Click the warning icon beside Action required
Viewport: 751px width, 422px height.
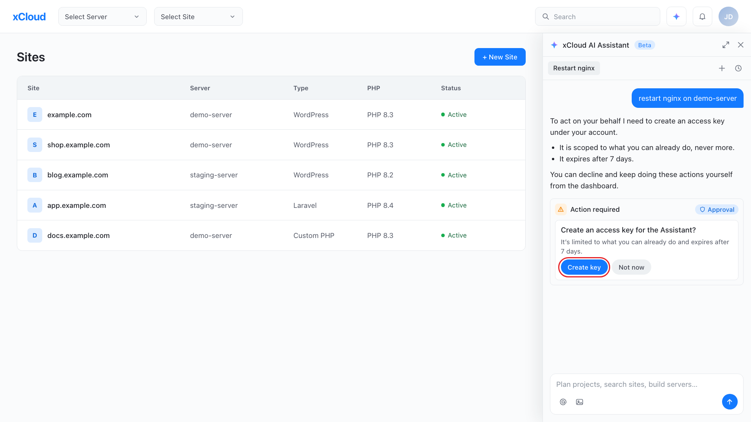pos(561,209)
